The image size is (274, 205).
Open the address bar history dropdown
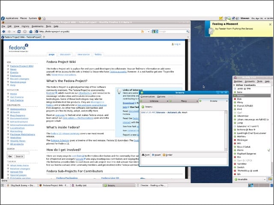tap(149, 32)
